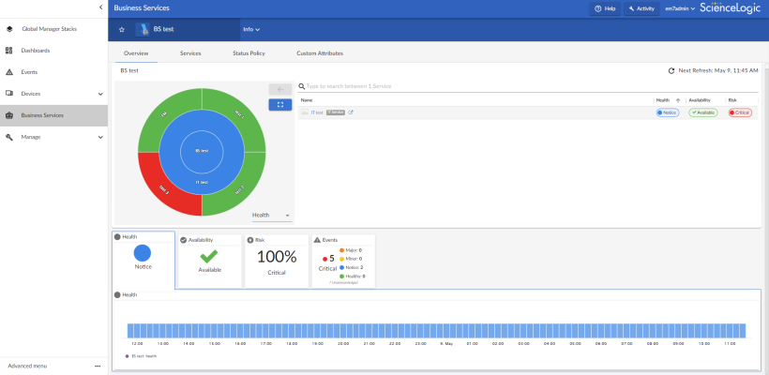
Task: Open IT test service in new window icon
Action: click(351, 112)
